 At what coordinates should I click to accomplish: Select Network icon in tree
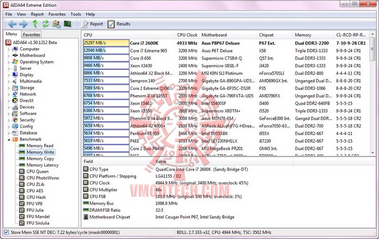coord(15,94)
